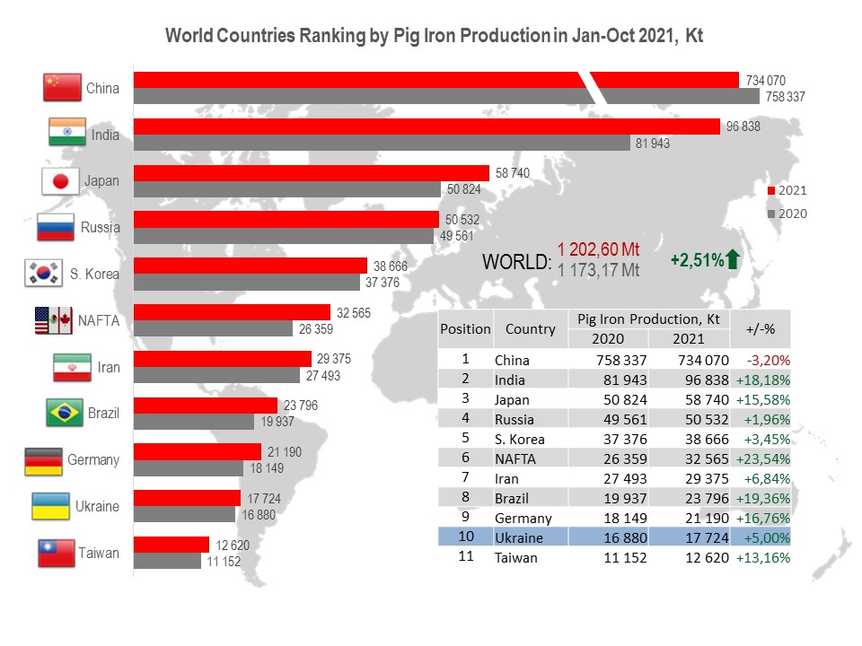Click the Country column header in table
Viewport: 862px width, 646px height.
point(530,328)
